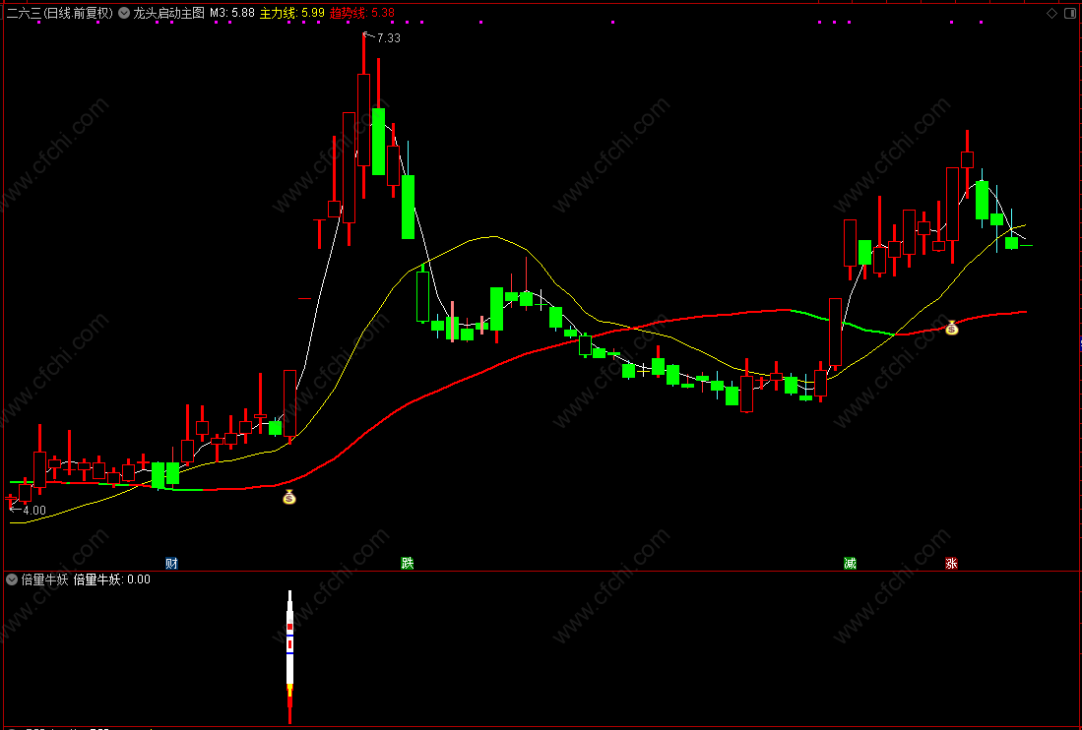Click the diamond icon in the top-right corner
This screenshot has height=730, width=1082.
[1051, 13]
